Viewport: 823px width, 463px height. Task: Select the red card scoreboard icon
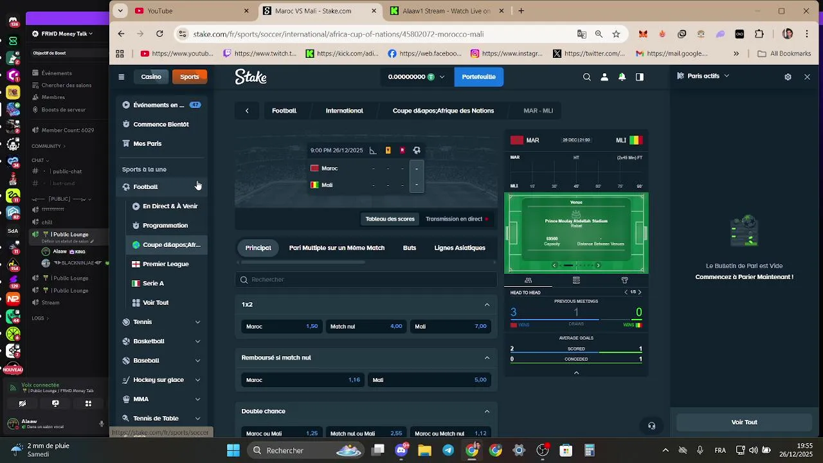[402, 150]
